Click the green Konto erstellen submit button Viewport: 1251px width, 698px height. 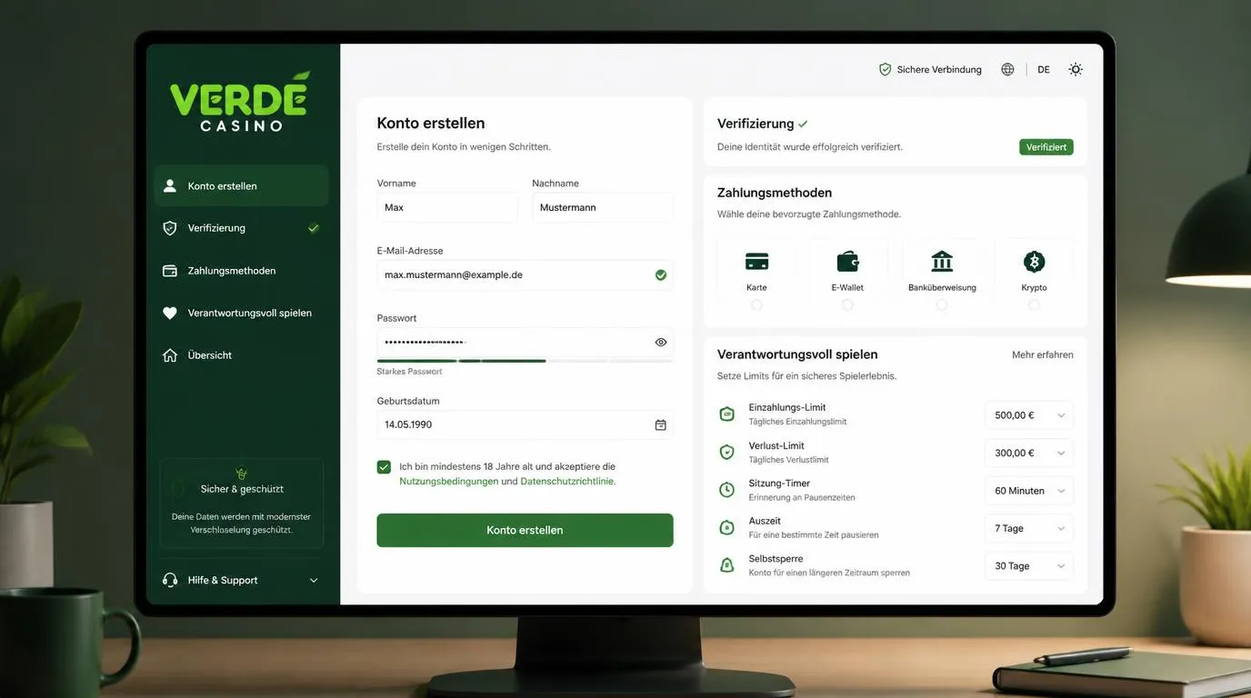coord(525,530)
